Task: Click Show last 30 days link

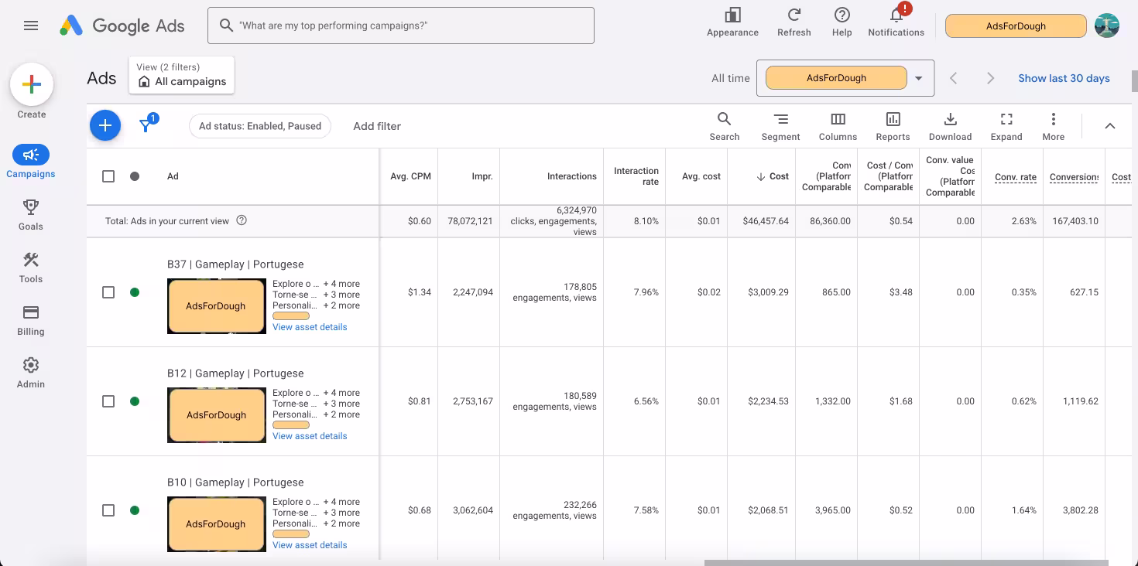Action: [1064, 78]
